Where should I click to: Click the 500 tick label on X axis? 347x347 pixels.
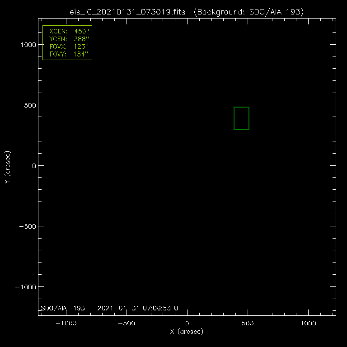point(248,324)
